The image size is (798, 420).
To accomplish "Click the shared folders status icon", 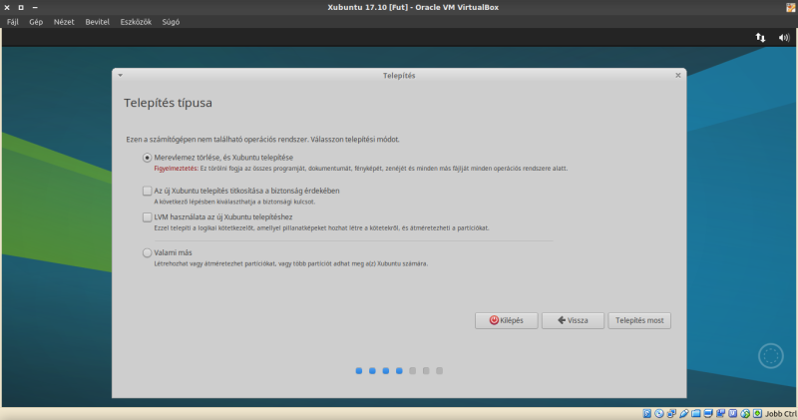I will pos(696,413).
